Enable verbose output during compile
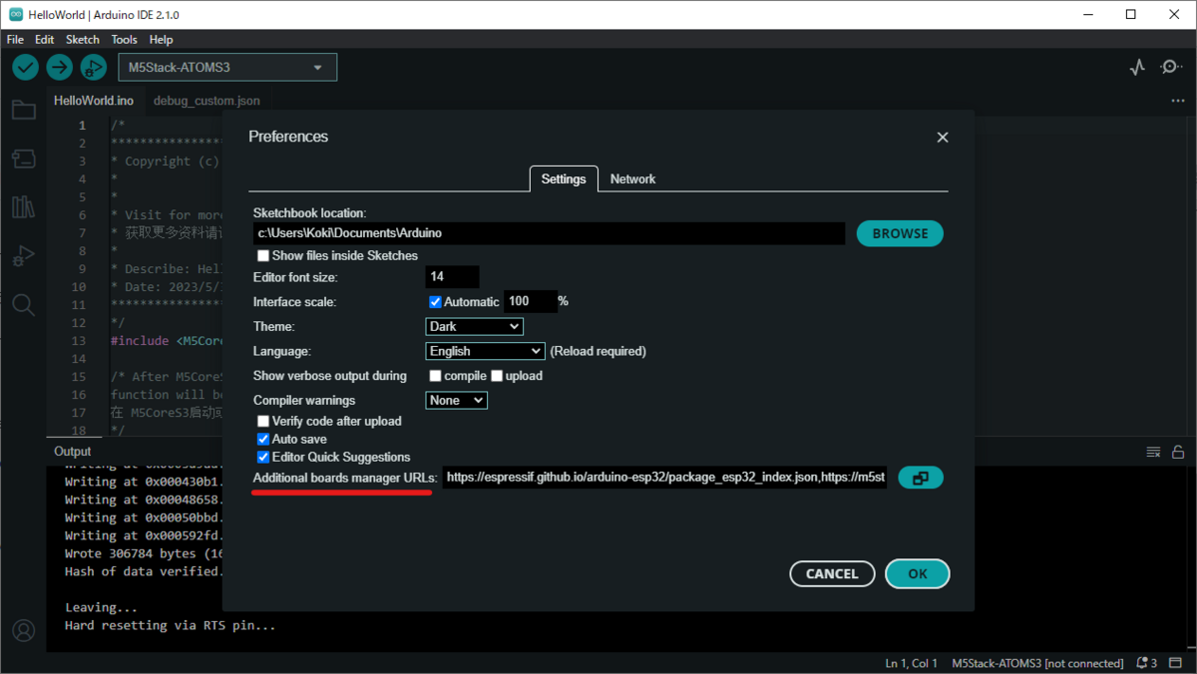 click(x=435, y=376)
